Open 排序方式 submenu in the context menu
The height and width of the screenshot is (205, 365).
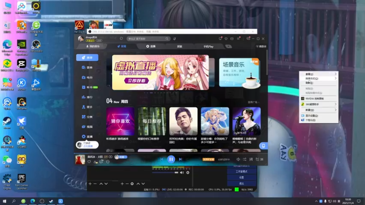318,78
